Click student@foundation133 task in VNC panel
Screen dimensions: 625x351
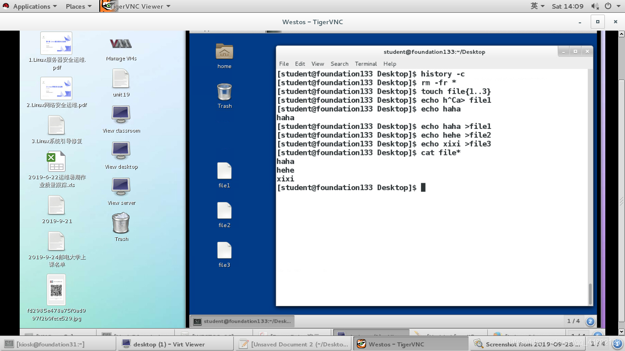point(242,321)
